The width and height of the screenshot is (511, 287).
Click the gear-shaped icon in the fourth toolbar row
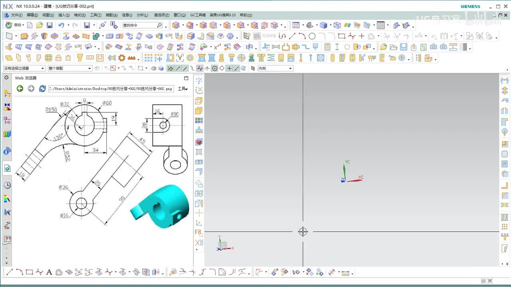(122, 58)
